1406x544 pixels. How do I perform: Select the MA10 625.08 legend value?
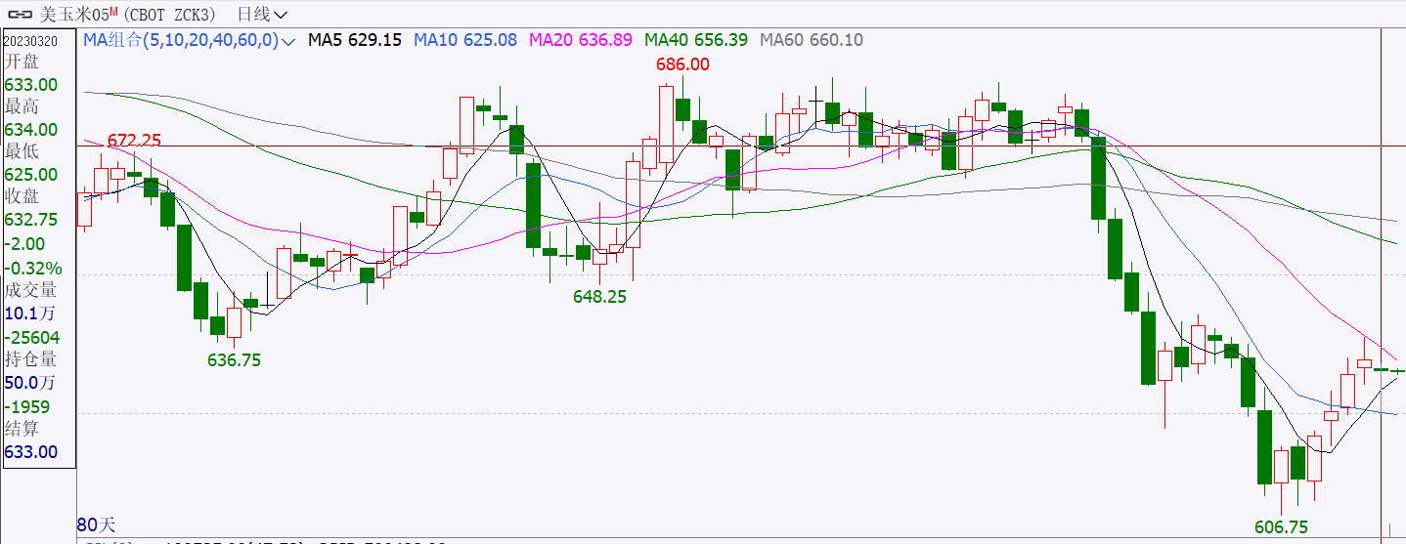pyautogui.click(x=465, y=40)
